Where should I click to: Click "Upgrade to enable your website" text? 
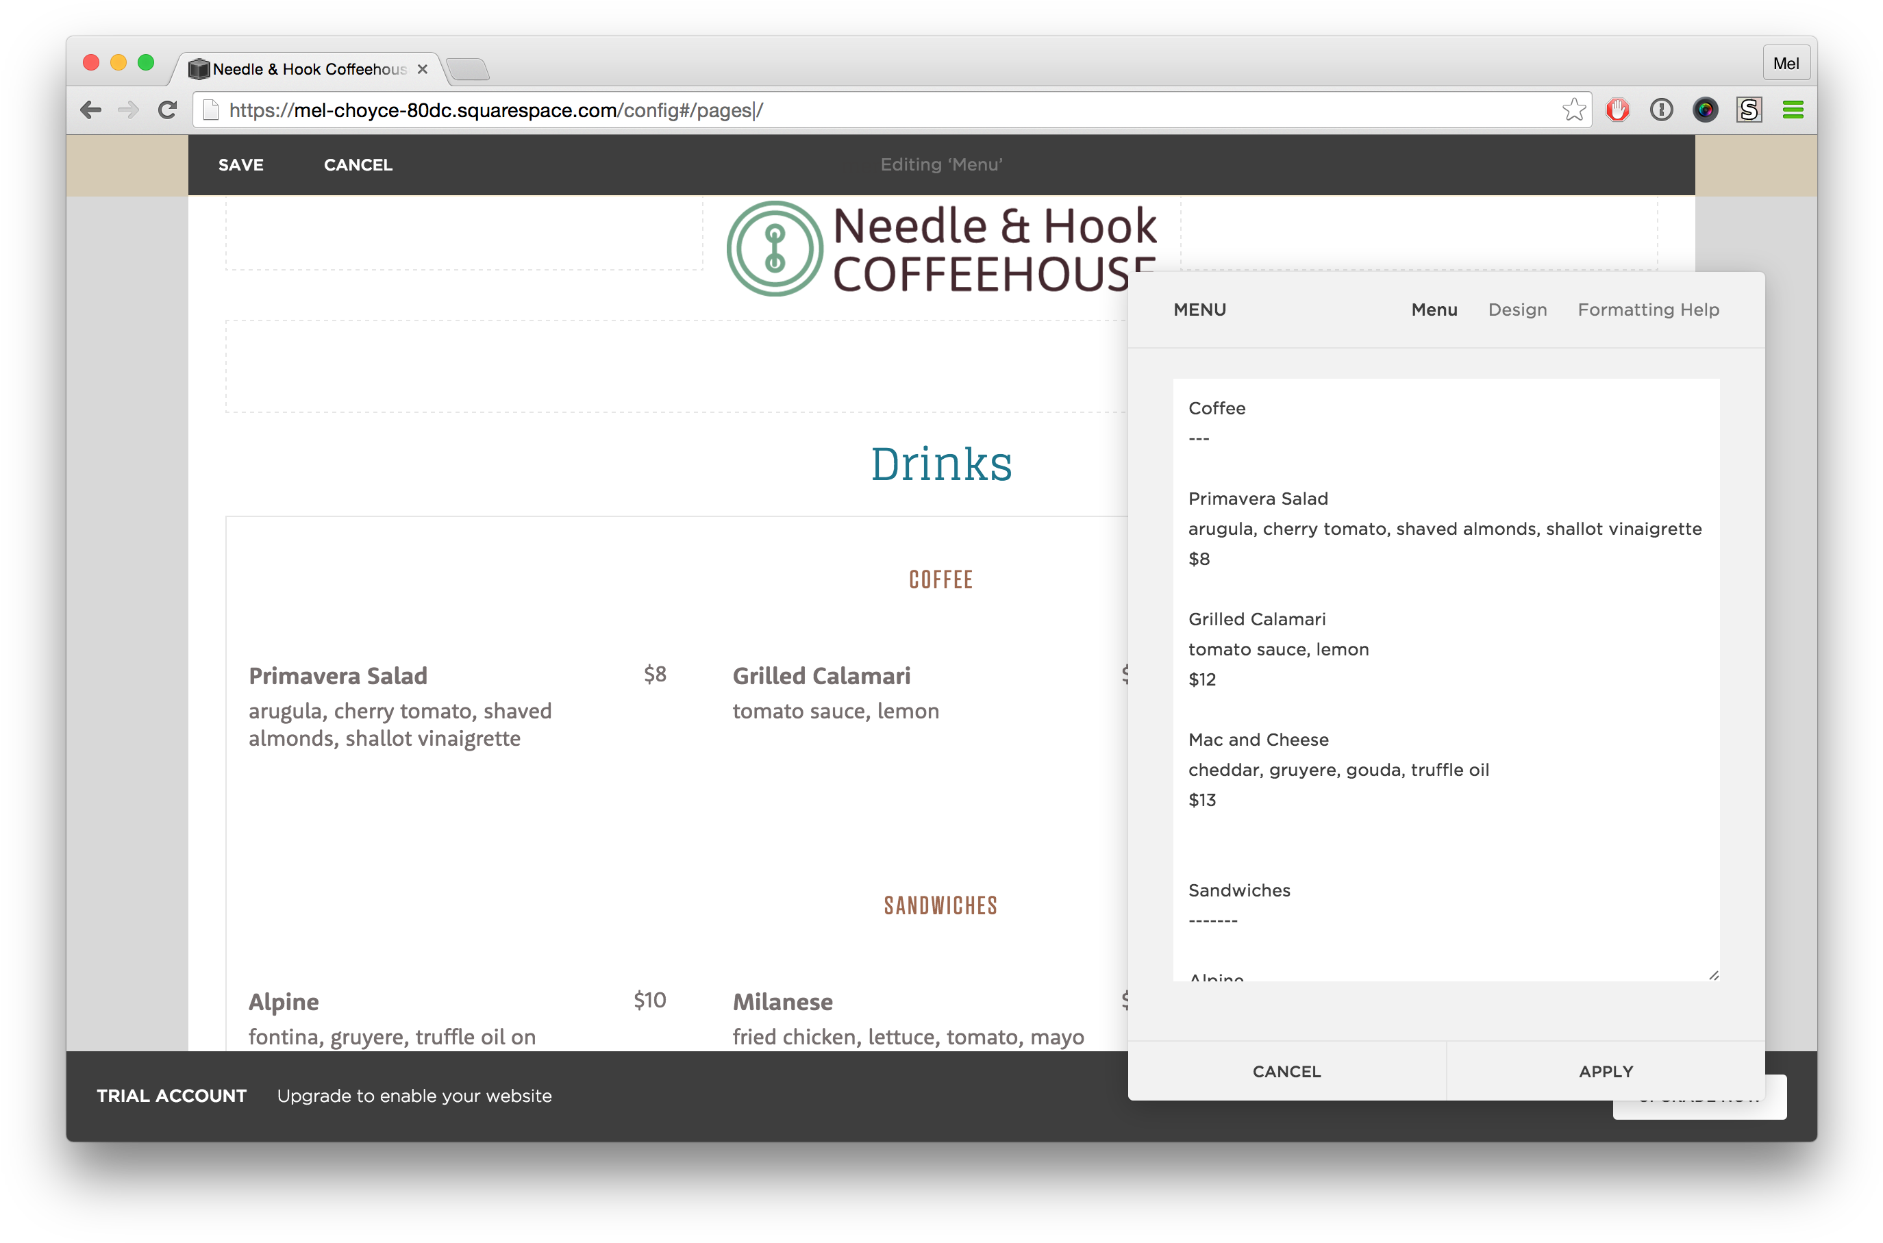coord(414,1096)
